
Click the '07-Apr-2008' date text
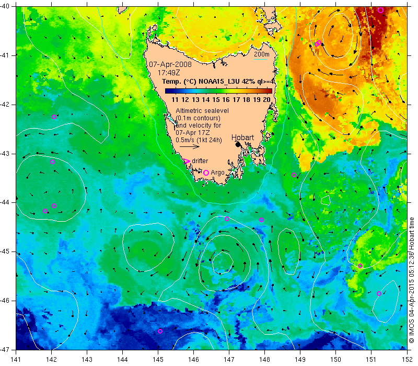pyautogui.click(x=170, y=64)
